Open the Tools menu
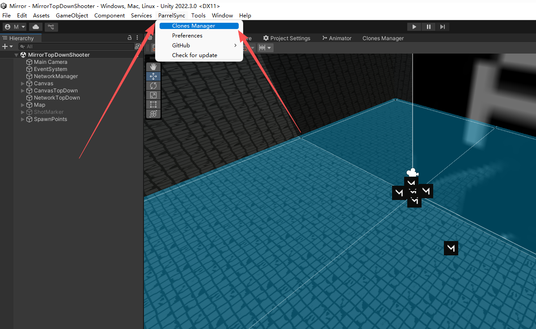The image size is (536, 329). (198, 15)
